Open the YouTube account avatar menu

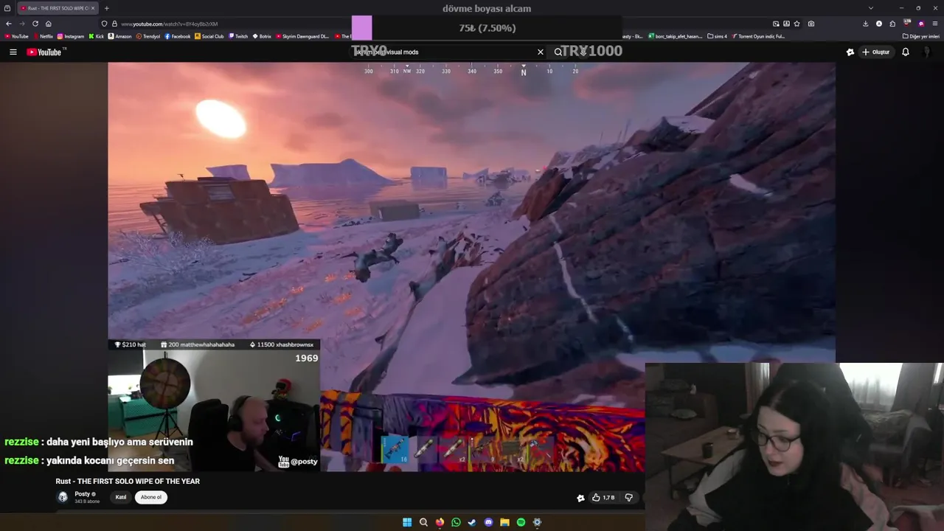click(927, 52)
